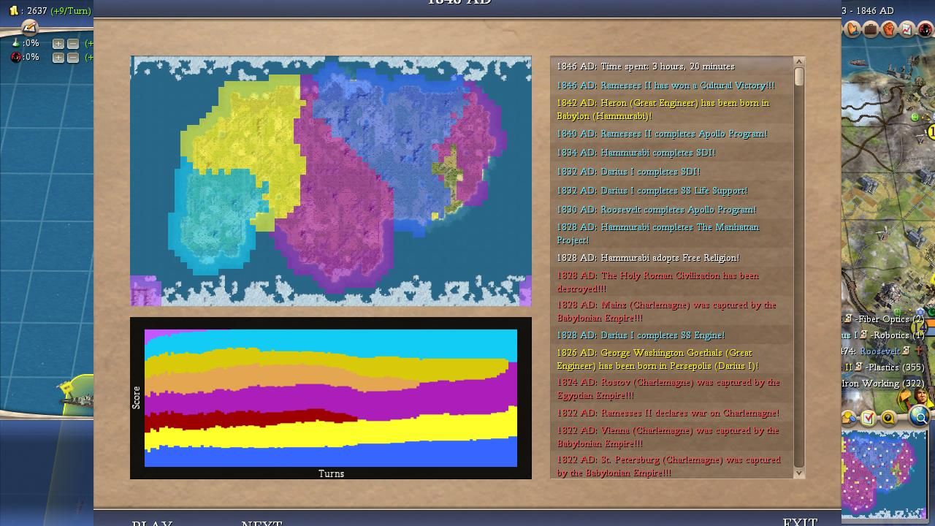Select Roosevelt in the scoreboard list
The width and height of the screenshot is (935, 526).
pos(880,351)
